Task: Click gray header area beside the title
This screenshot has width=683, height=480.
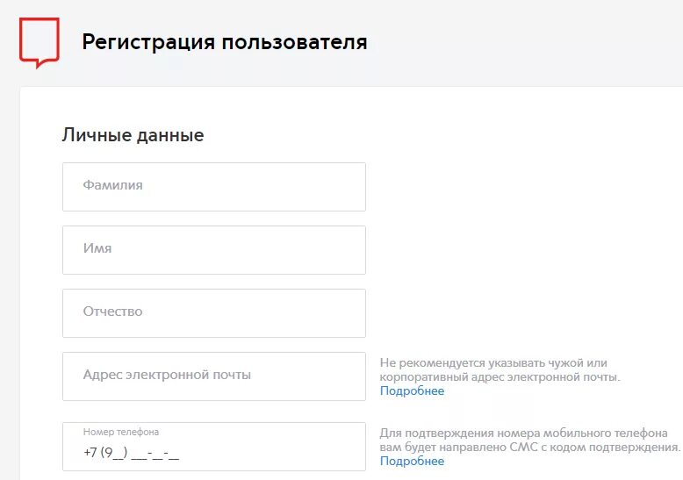Action: pos(527,42)
